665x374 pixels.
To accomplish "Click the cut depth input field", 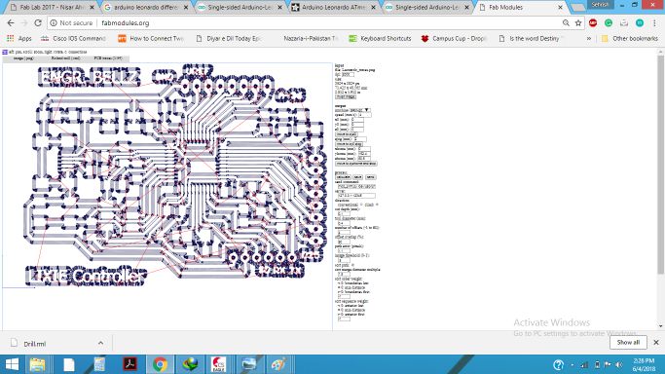I will tap(344, 214).
